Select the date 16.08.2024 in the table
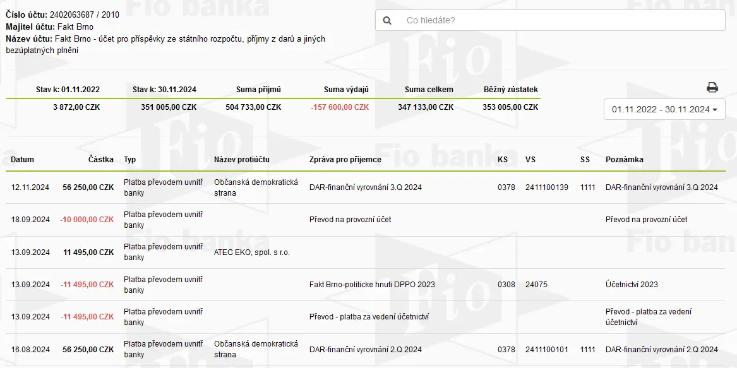Viewport: 737px width, 368px height. coord(30,350)
